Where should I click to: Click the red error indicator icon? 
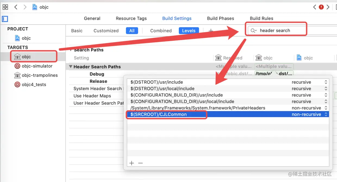click(321, 7)
